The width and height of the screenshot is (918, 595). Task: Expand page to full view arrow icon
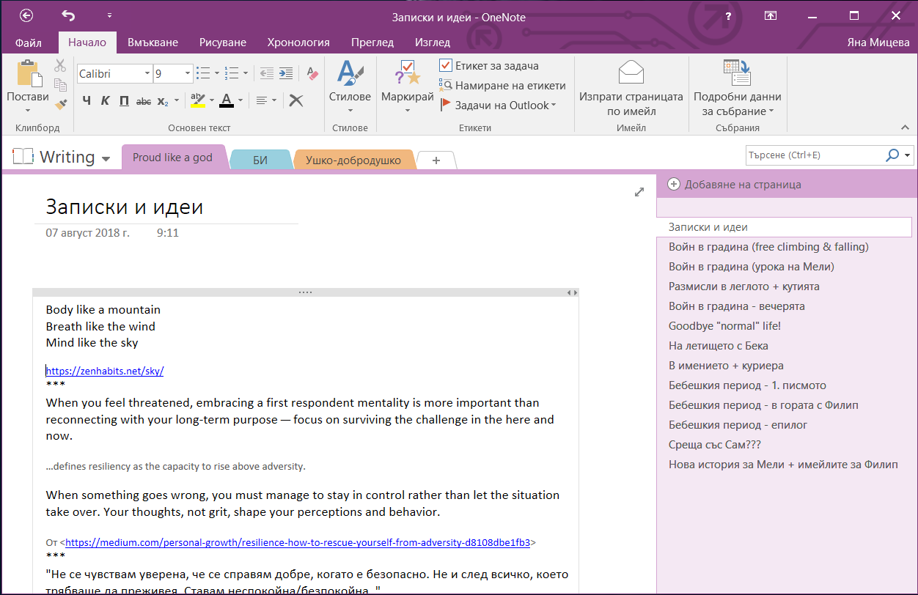[x=639, y=192]
